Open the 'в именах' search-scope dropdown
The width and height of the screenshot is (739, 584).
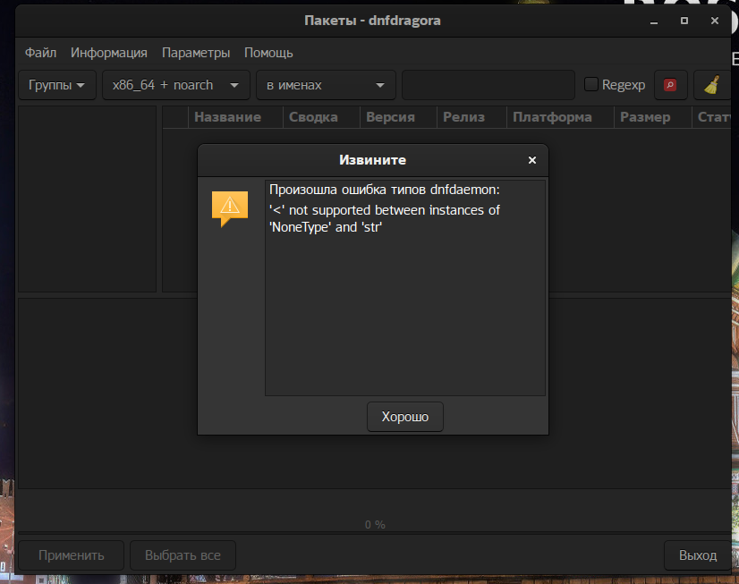coord(326,85)
